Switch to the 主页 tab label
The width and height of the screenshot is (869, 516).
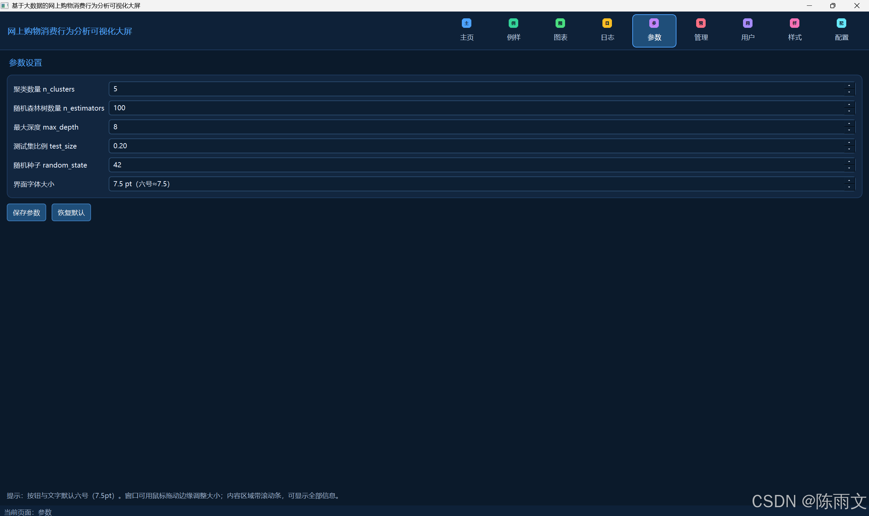click(x=467, y=37)
